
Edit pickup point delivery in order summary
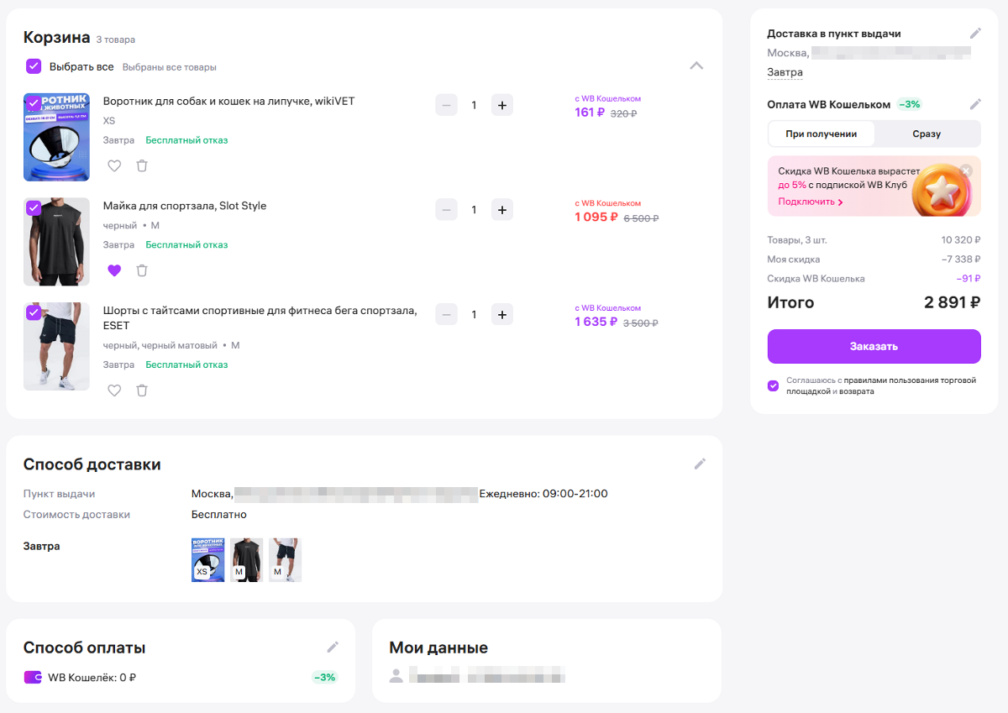[x=974, y=34]
